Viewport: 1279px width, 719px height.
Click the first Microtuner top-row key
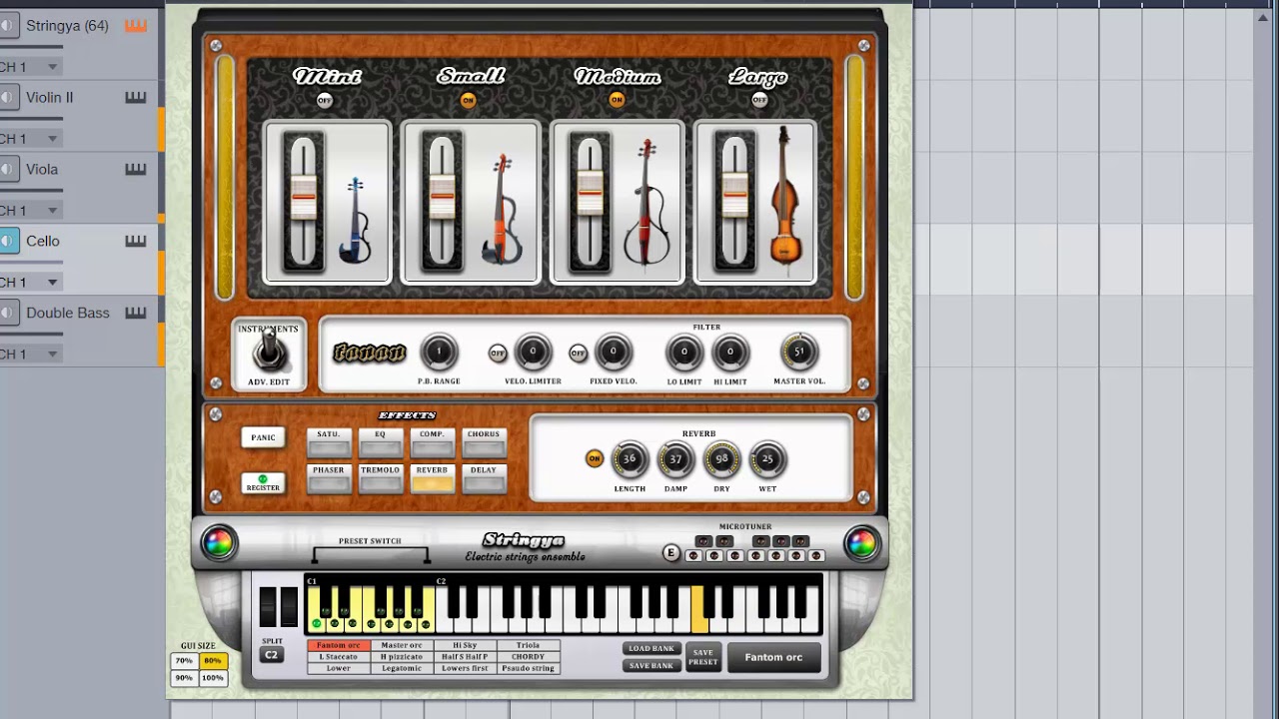click(702, 541)
